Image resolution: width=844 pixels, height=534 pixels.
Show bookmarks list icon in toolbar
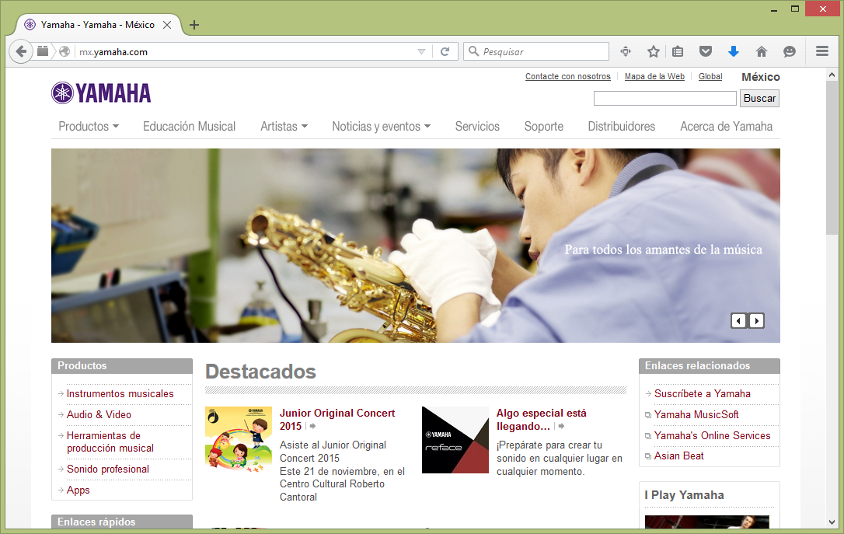tap(678, 52)
